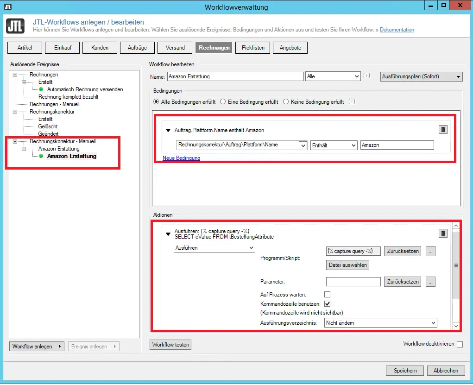This screenshot has height=385, width=473.
Task: Collapse Rechnungskorrektur - Manuell tree node
Action: [x=15, y=141]
